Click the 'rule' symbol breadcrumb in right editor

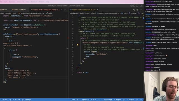click(x=124, y=13)
